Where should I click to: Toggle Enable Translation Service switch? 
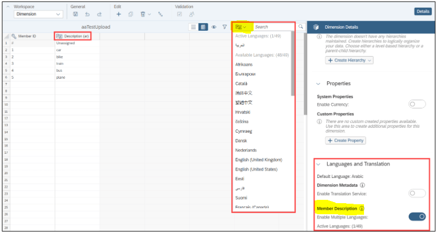[x=417, y=193]
